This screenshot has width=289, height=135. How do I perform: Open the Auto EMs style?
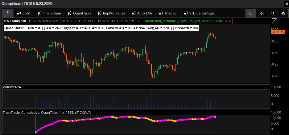pyautogui.click(x=142, y=13)
